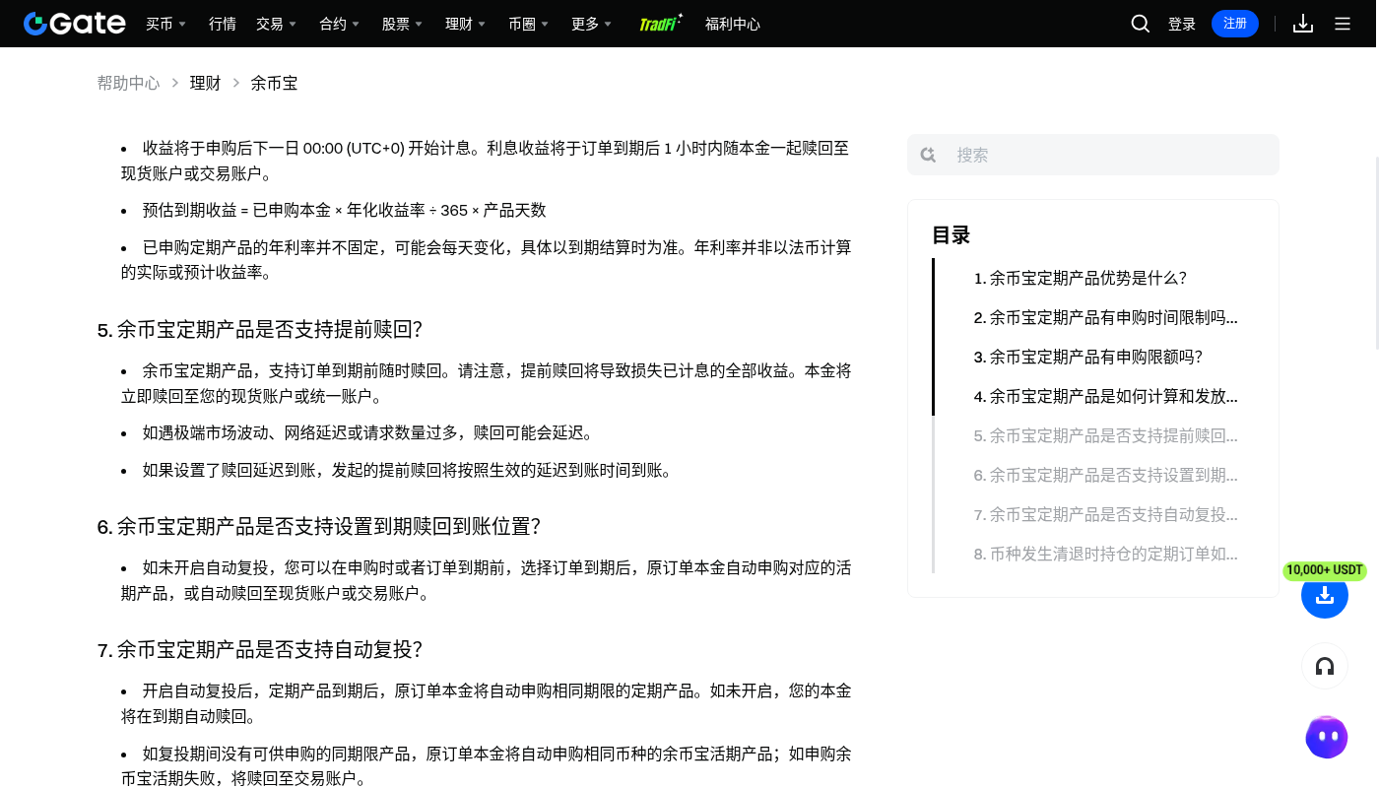Click bullet text 余币宝定期产品，支持订单到期前随时赎回
Viewport: 1379px width, 788px height.
click(486, 383)
